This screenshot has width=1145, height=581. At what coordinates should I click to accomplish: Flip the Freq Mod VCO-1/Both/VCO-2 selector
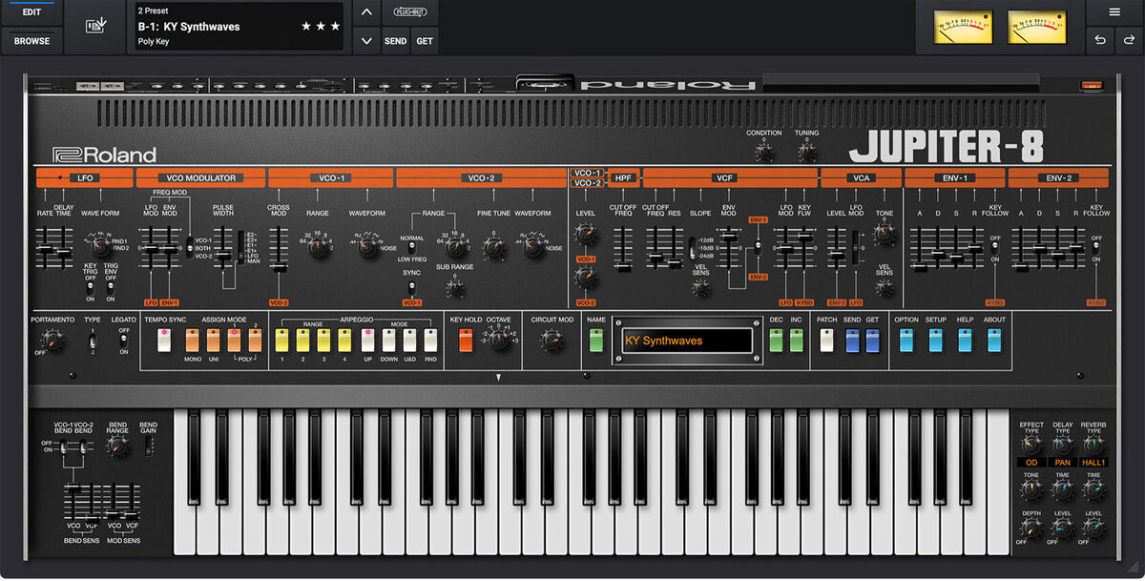tap(188, 248)
